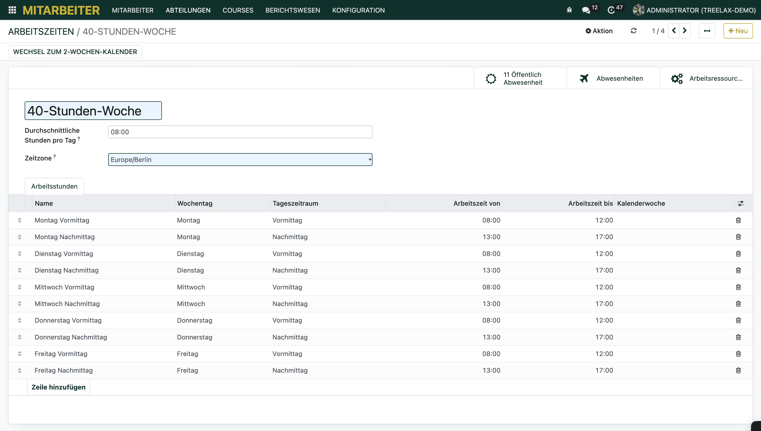Open column options adjust icon
The height and width of the screenshot is (431, 761).
click(x=741, y=203)
